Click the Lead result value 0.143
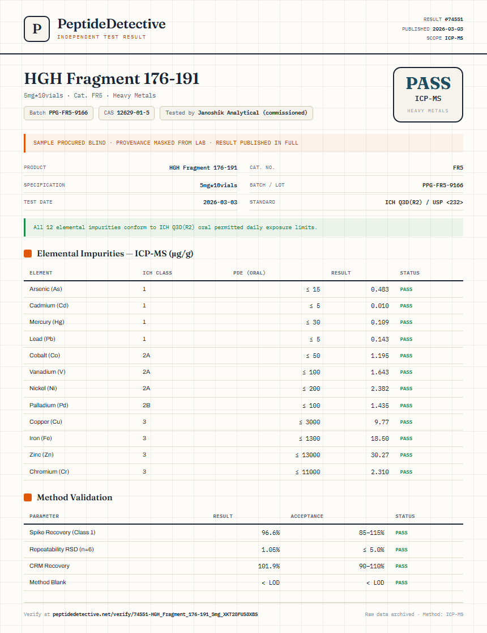Viewport: 487px width, 633px height. pyautogui.click(x=380, y=340)
